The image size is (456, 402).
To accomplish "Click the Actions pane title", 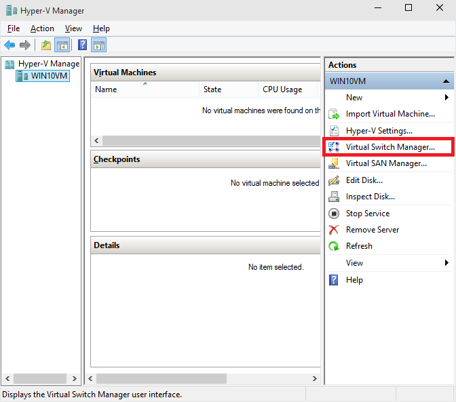I will pos(342,65).
